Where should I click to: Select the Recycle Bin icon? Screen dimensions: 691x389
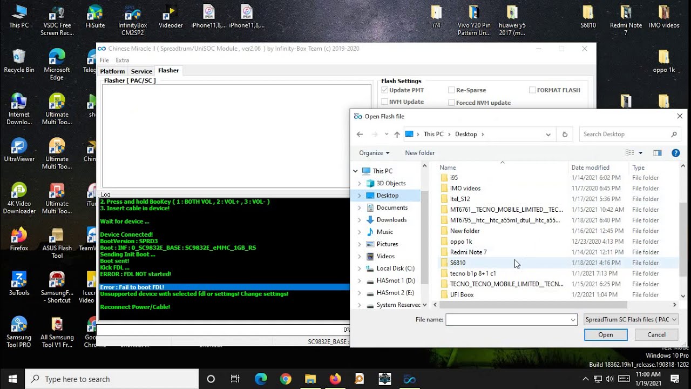pos(19,61)
